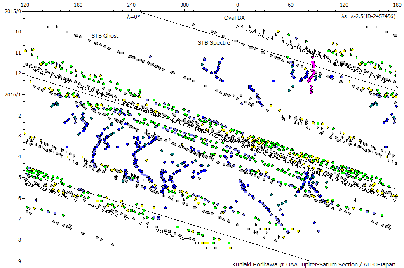This screenshot has height=268, width=404.
Task: Click the '2015/9' date axis label
Action: click(13, 12)
